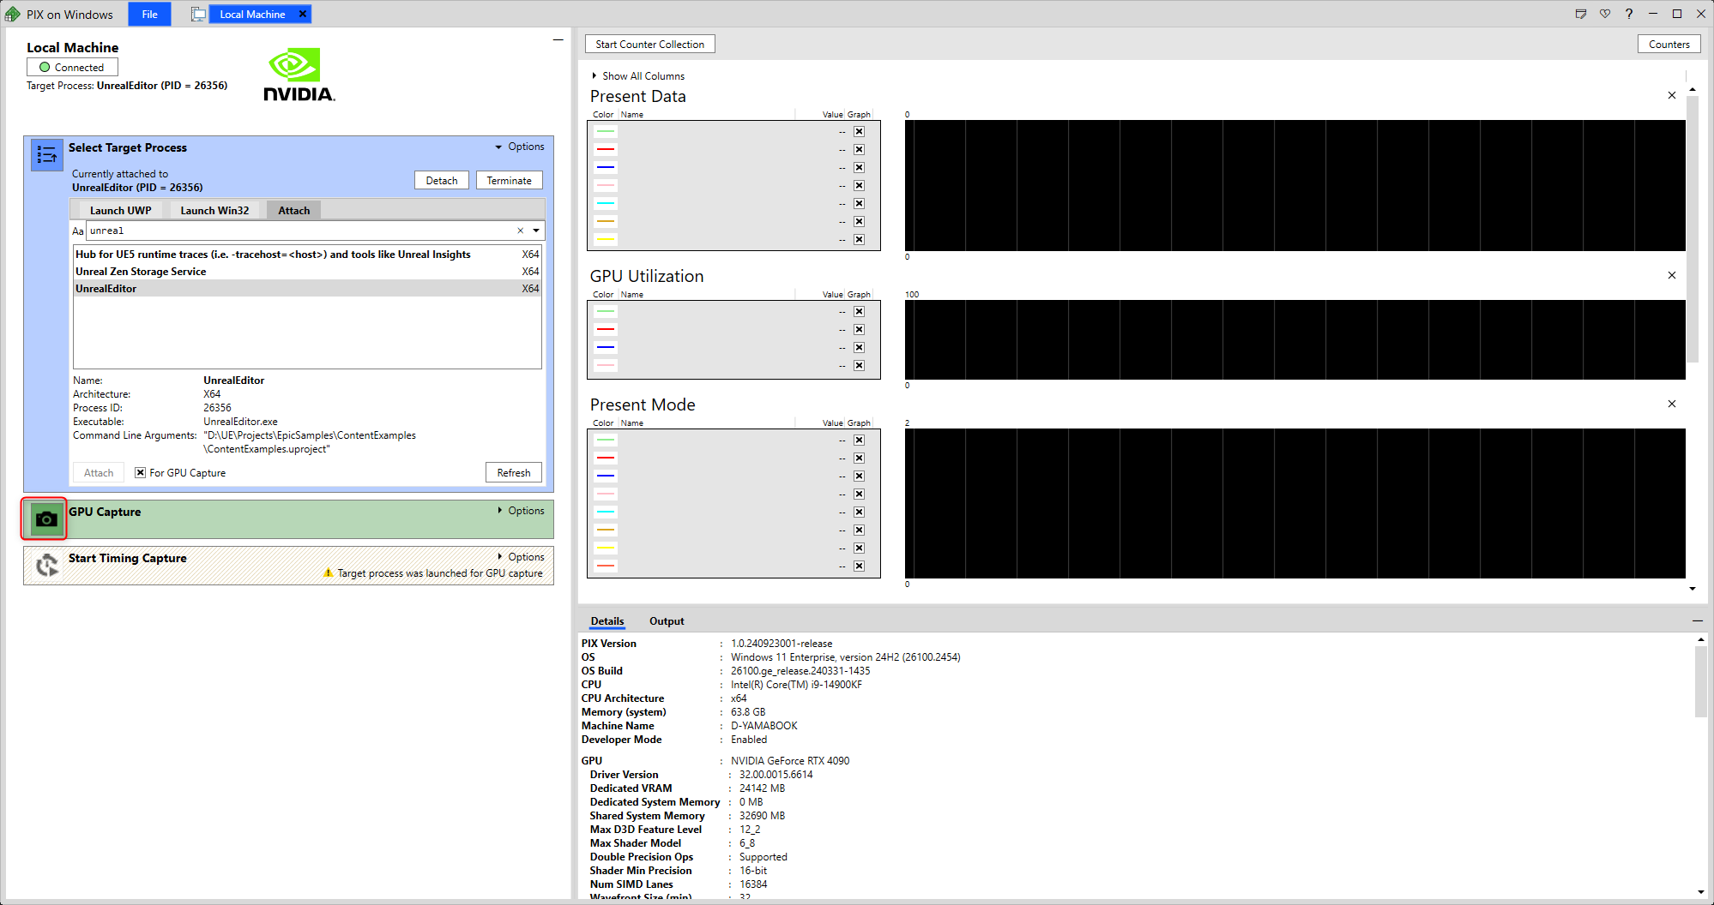
Task: Clear the unreal filter text with X
Action: pyautogui.click(x=520, y=231)
